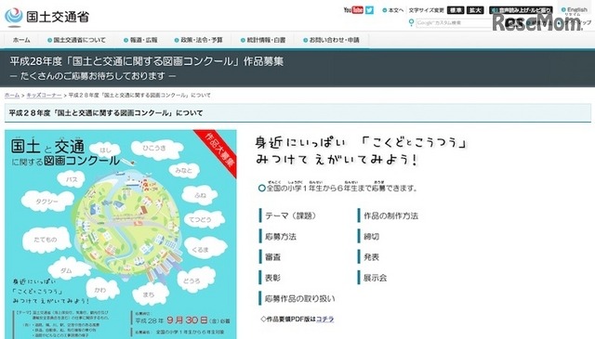This screenshot has height=339, width=595.
Task: Open the 報道・広報 menu
Action: point(140,40)
